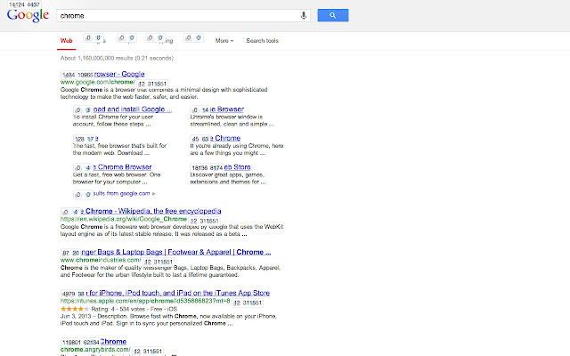Open Search tools

(262, 41)
